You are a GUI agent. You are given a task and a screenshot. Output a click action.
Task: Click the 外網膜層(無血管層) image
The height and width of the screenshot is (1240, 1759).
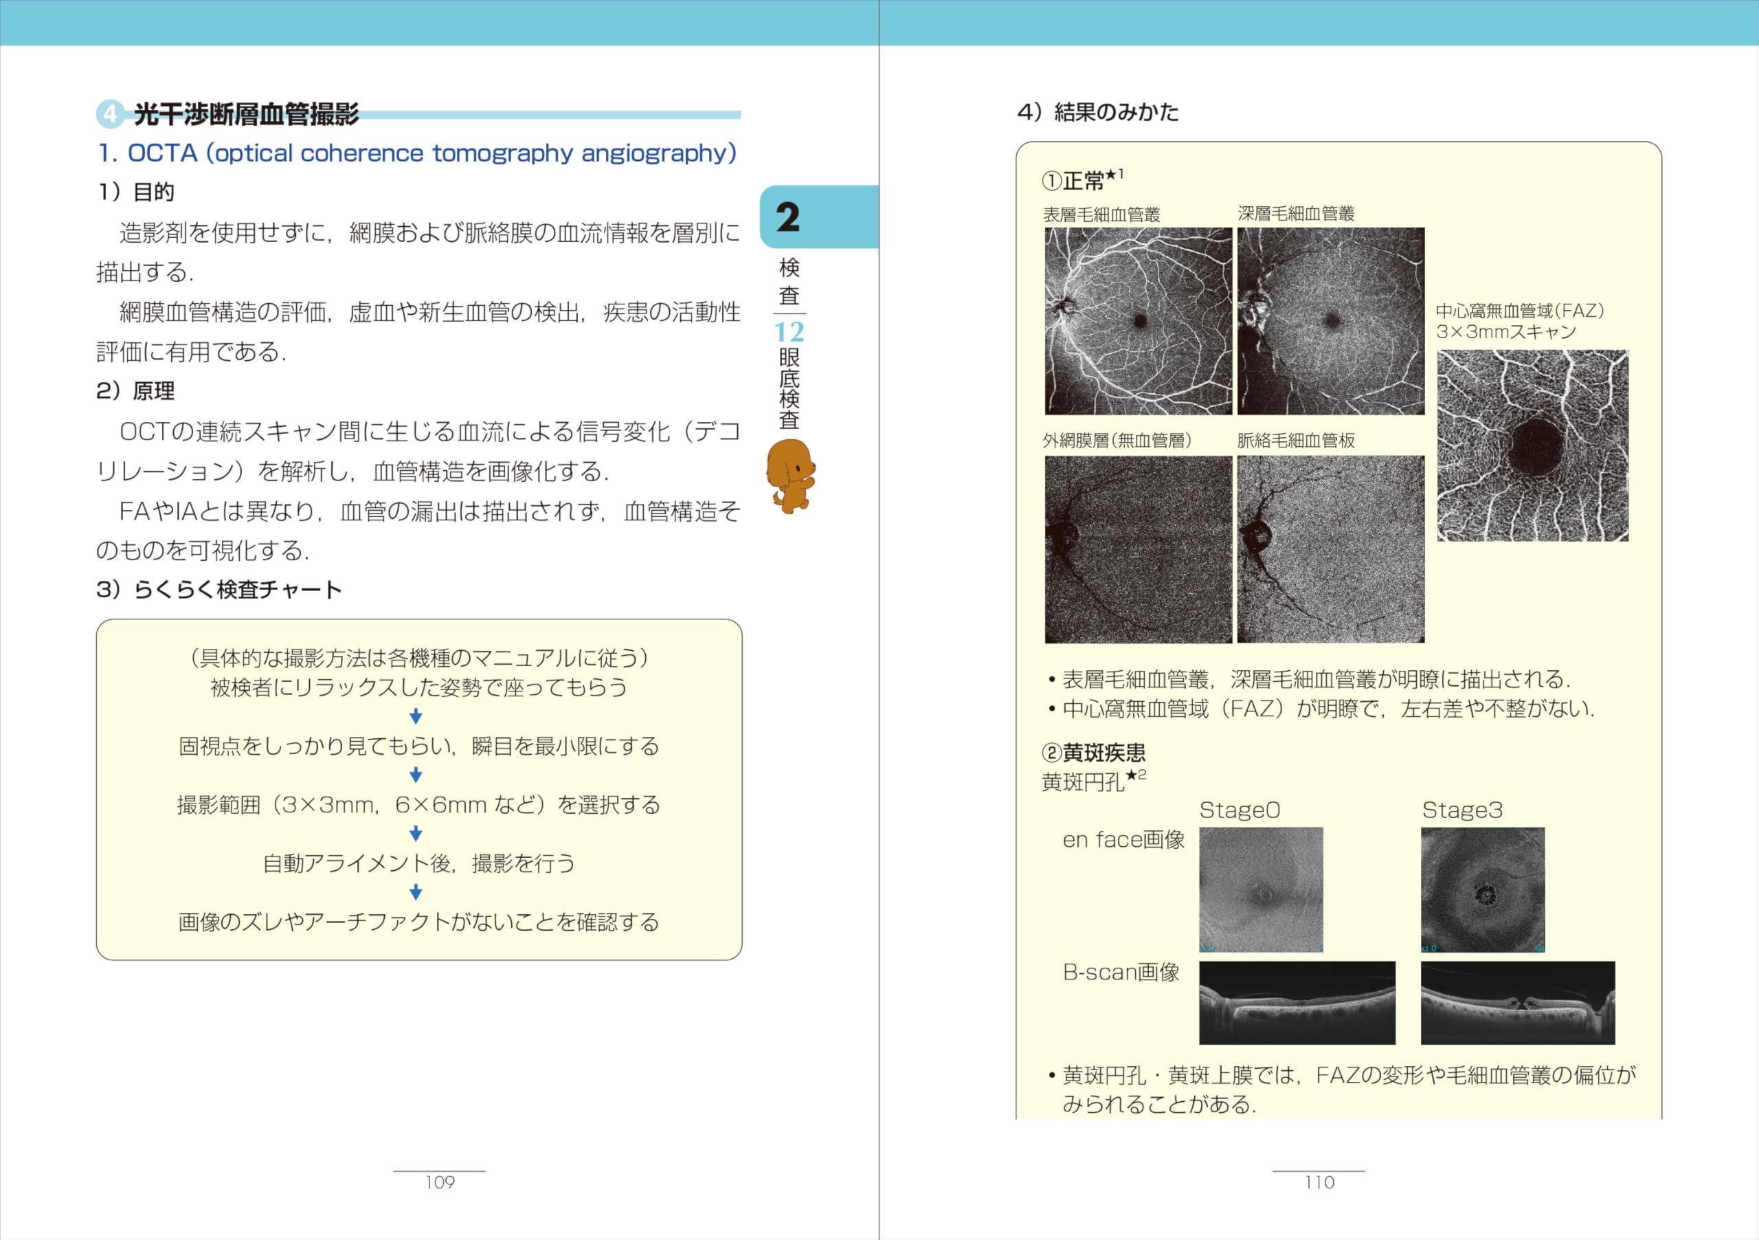1138,549
